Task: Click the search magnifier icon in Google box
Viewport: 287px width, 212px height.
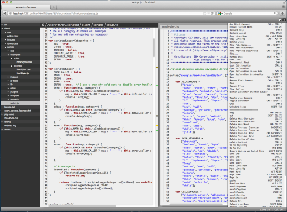Action: pyautogui.click(x=275, y=13)
